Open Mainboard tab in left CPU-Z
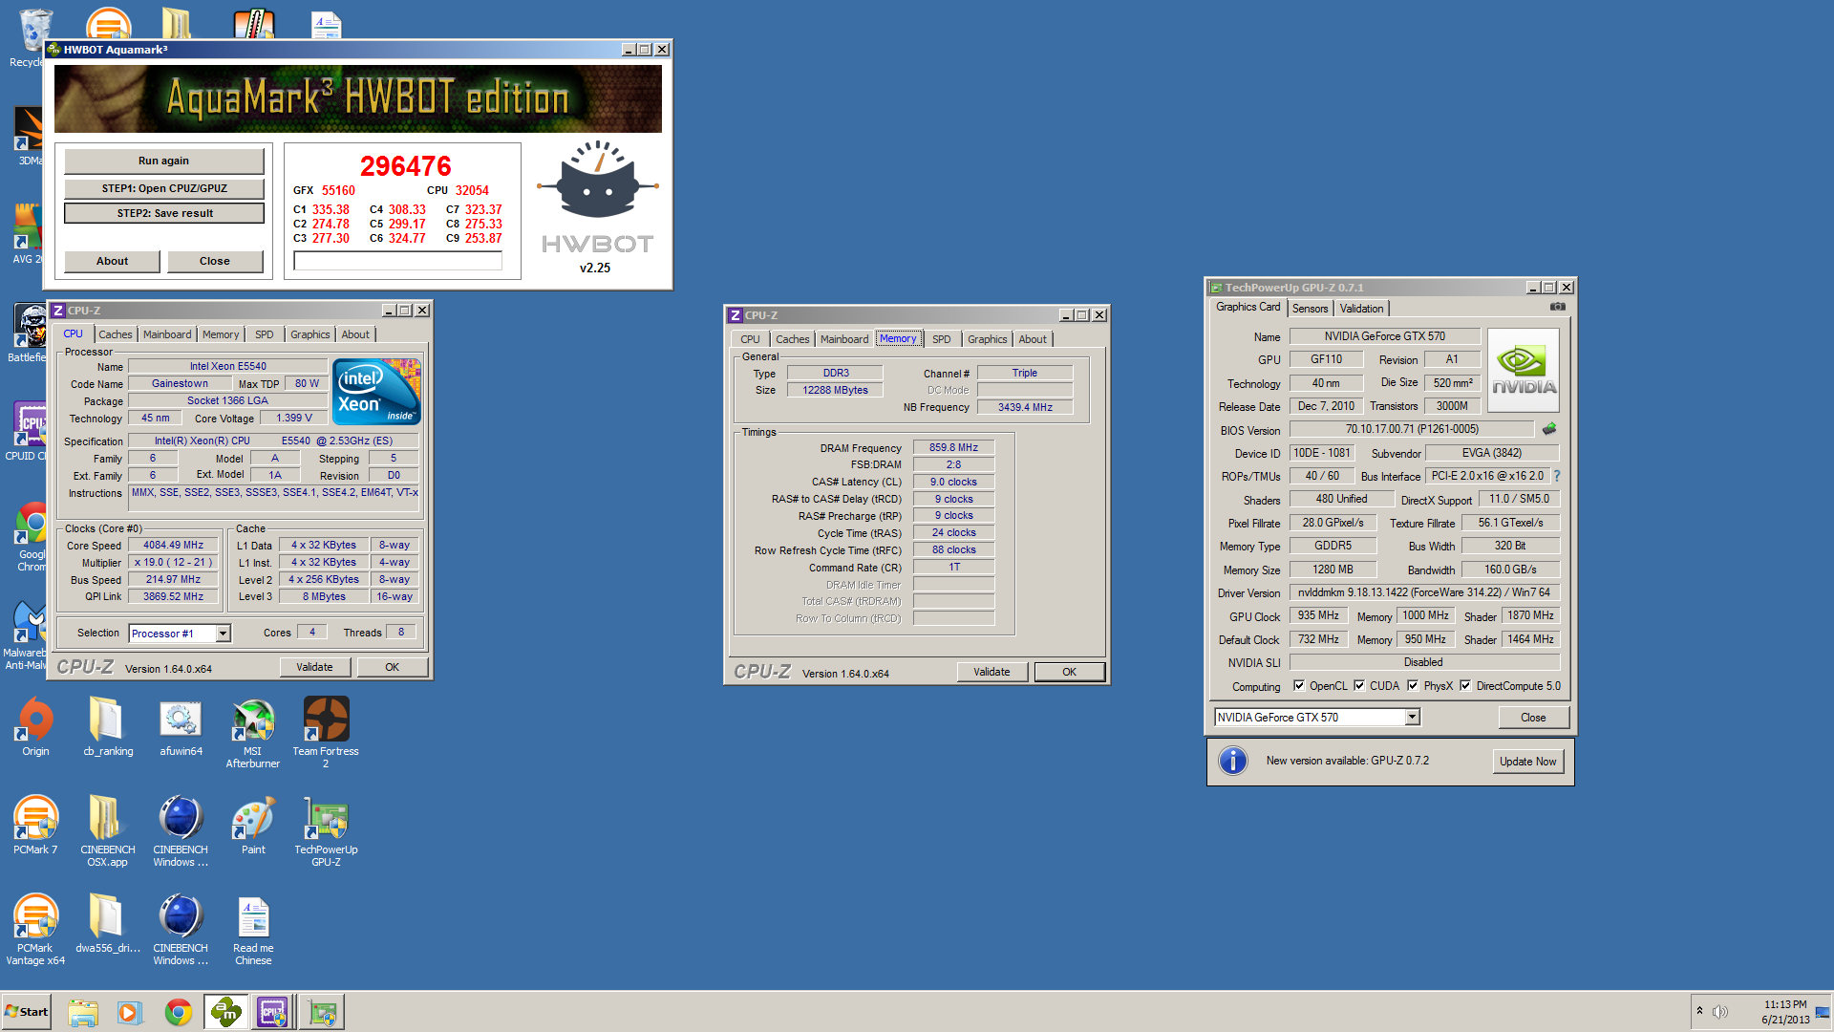This screenshot has height=1032, width=1834. point(167,334)
